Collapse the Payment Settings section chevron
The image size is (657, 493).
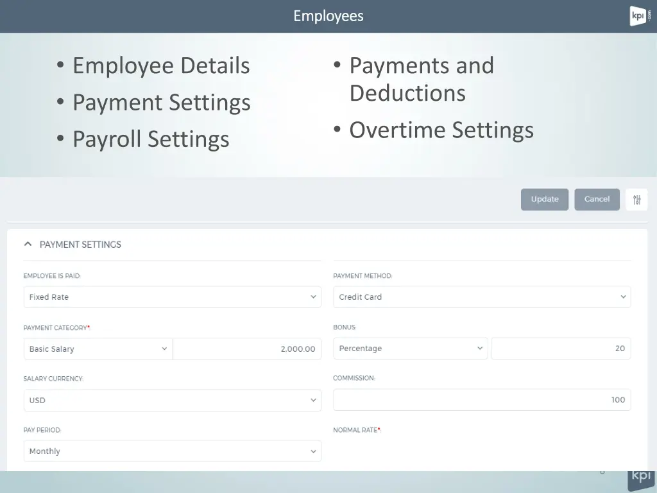[x=28, y=244]
